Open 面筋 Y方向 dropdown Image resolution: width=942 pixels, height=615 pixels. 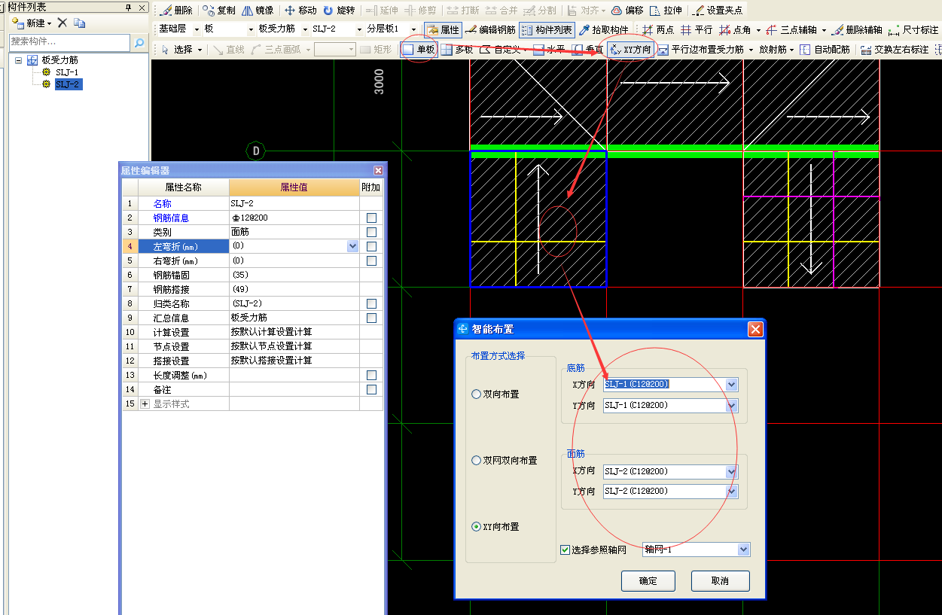pyautogui.click(x=732, y=491)
